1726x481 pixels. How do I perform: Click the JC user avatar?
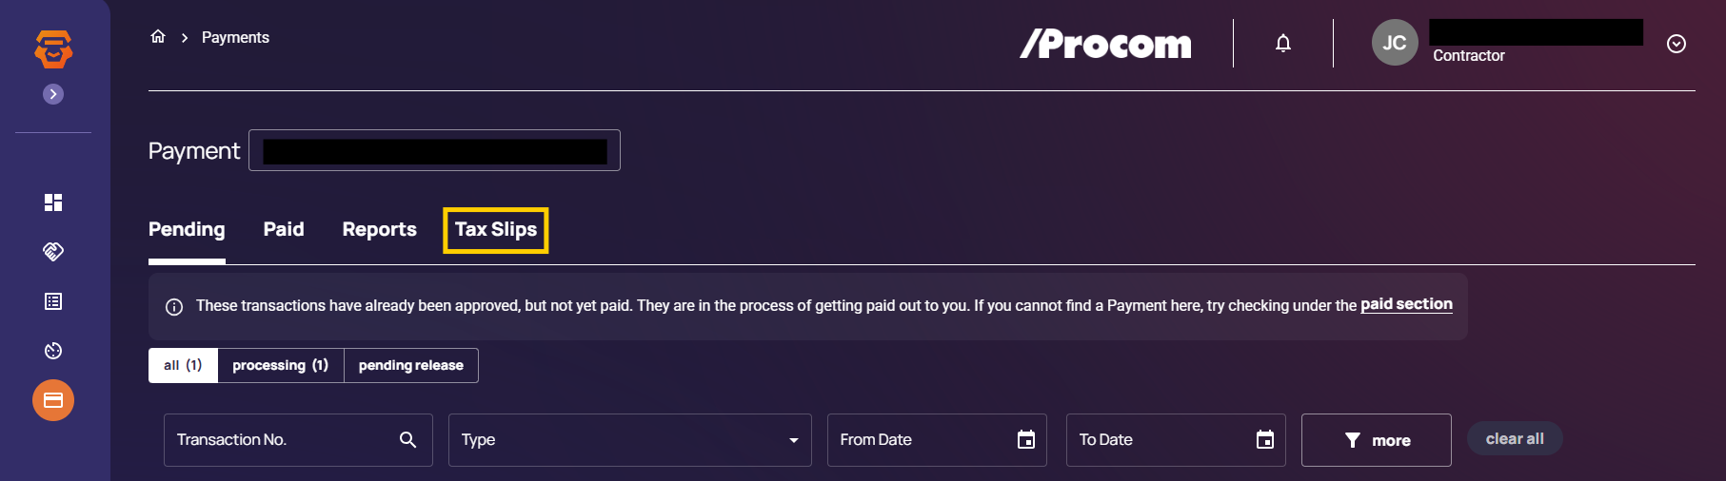point(1394,44)
